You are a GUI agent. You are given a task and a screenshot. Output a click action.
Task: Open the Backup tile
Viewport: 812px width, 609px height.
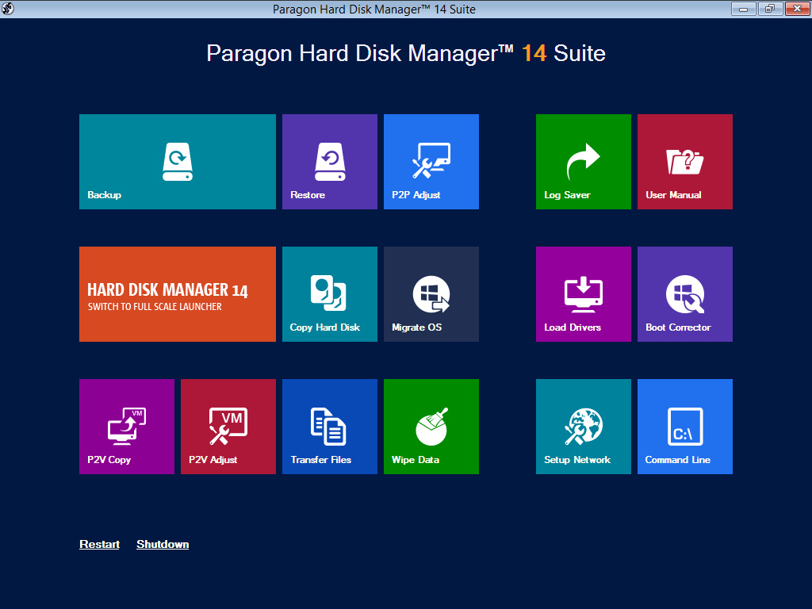tap(177, 162)
